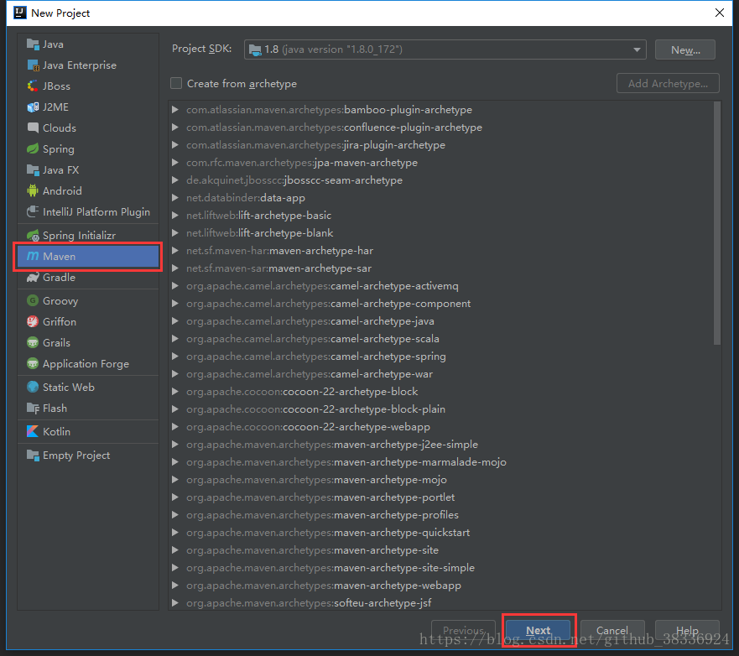
Task: Expand jira-plugin-archetype node
Action: point(174,144)
